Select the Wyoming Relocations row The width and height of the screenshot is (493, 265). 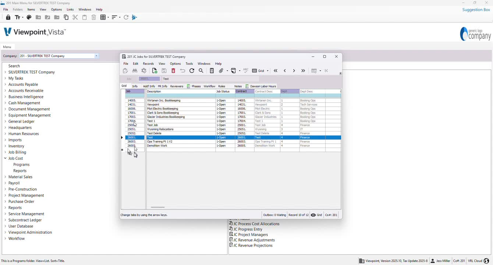tap(233, 129)
